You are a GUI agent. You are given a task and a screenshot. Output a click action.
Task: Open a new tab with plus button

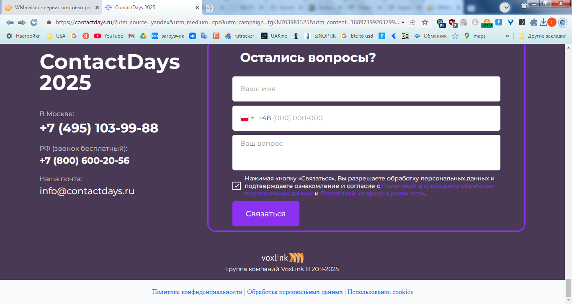click(x=210, y=8)
